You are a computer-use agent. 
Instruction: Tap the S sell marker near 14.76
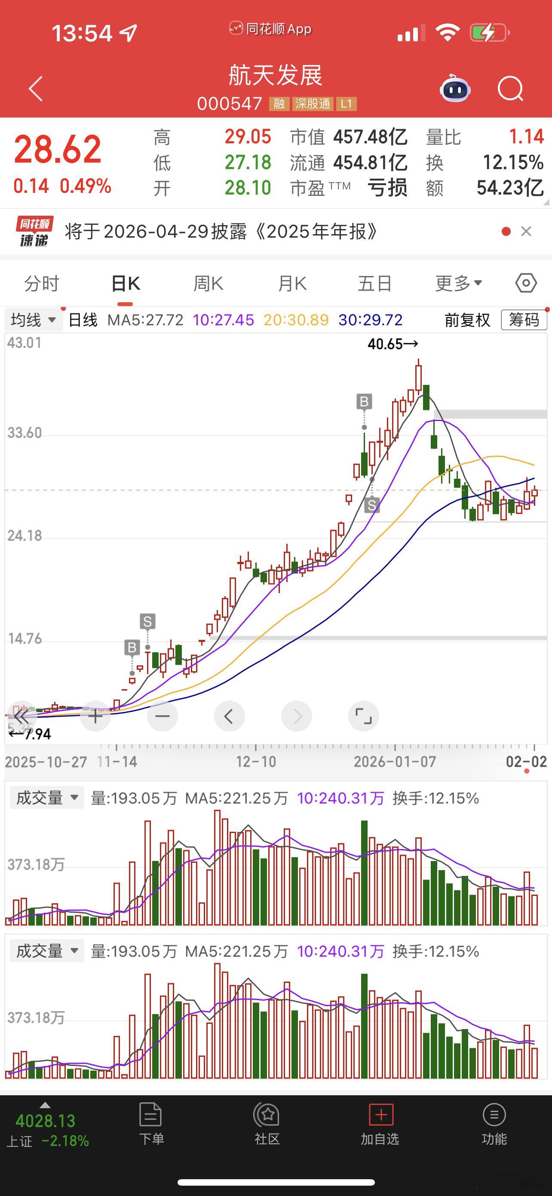click(147, 621)
